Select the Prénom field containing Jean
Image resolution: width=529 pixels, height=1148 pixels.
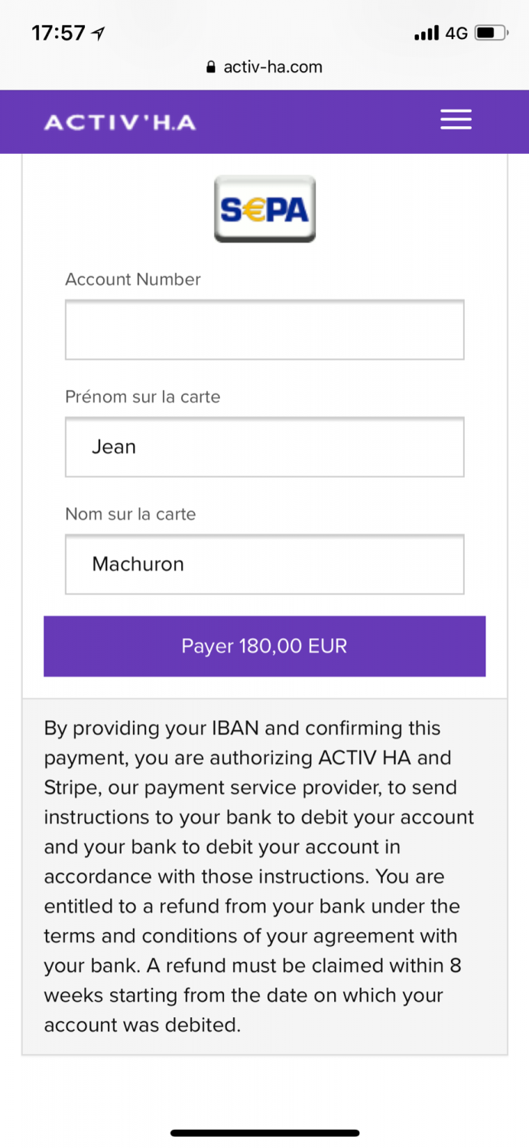coord(264,447)
